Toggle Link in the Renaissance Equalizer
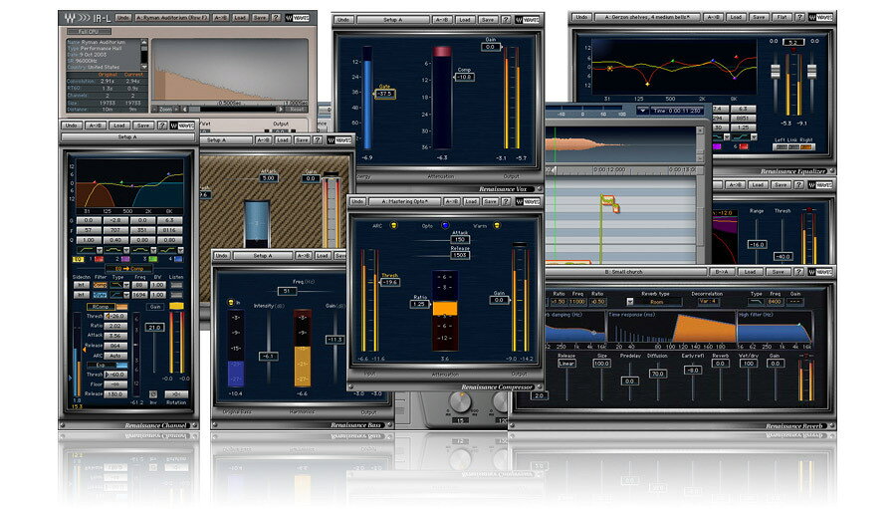The width and height of the screenshot is (896, 509). click(x=792, y=147)
